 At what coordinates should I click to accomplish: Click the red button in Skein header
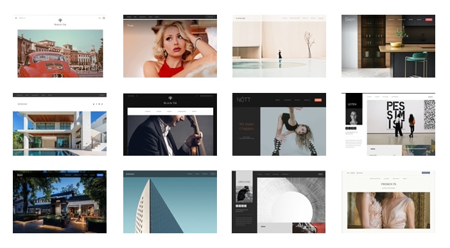point(429,19)
